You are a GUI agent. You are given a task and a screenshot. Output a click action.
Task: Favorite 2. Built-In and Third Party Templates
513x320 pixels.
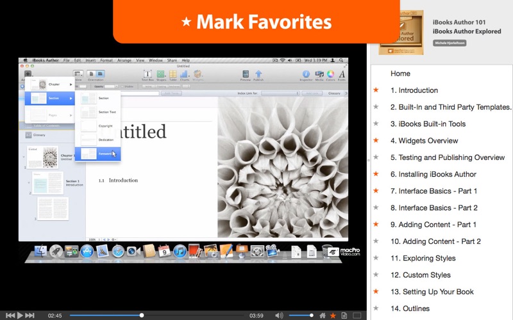(x=376, y=106)
